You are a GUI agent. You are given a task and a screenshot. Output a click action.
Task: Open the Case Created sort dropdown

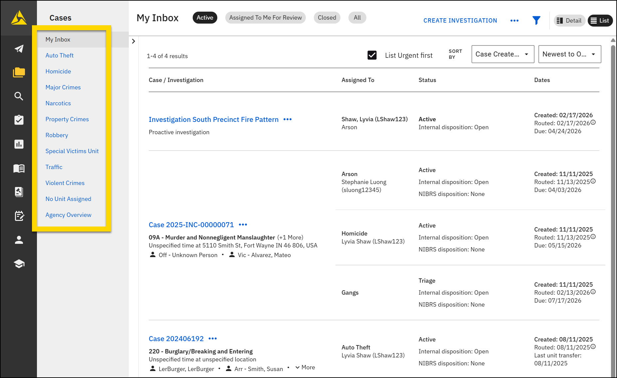point(503,54)
